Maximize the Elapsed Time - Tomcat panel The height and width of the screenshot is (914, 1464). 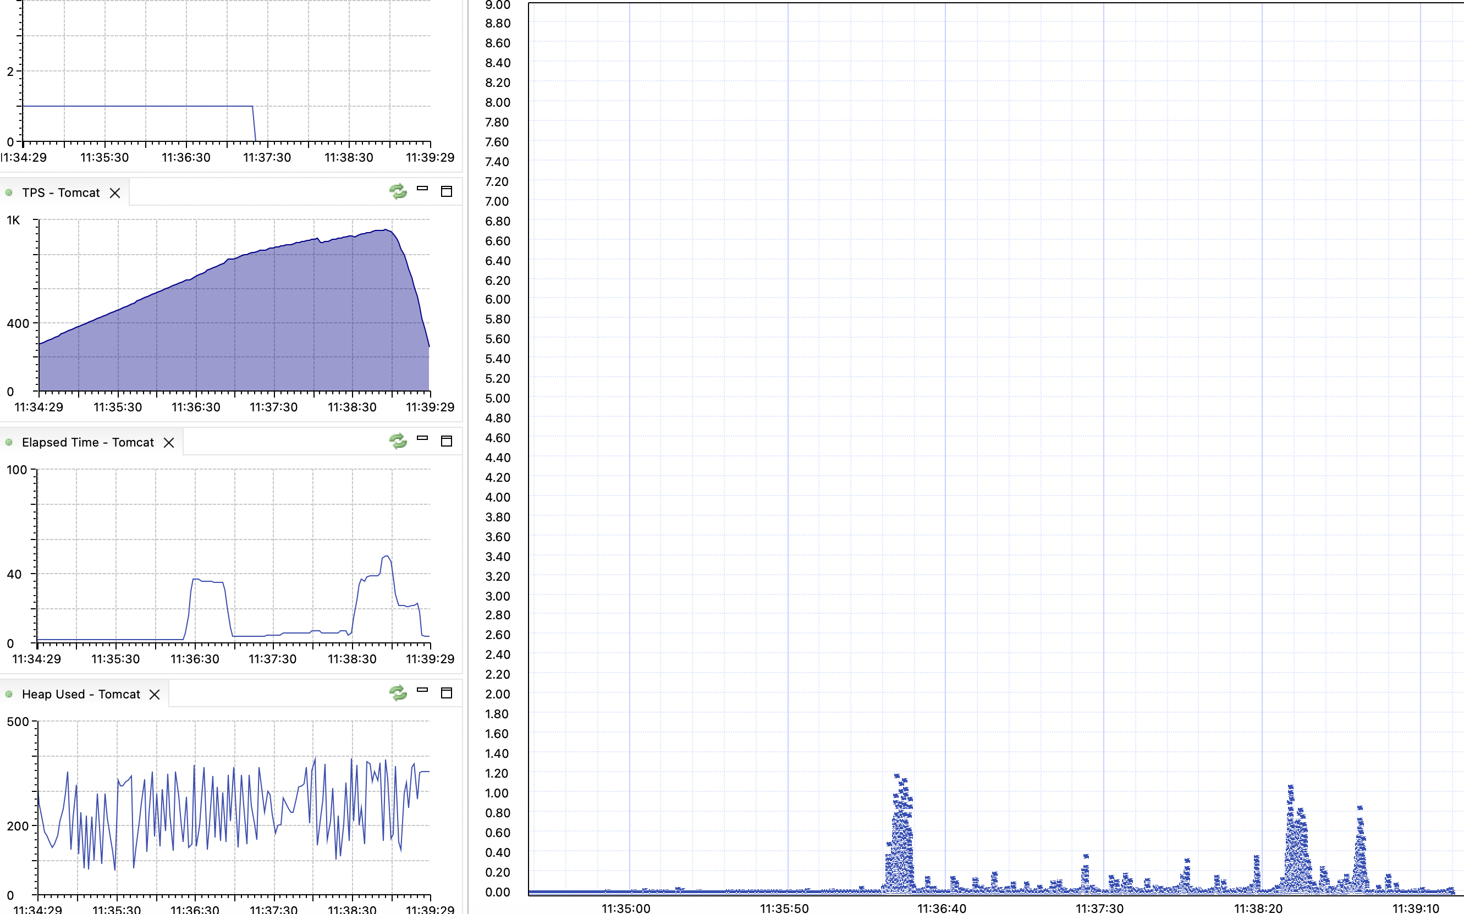(447, 441)
